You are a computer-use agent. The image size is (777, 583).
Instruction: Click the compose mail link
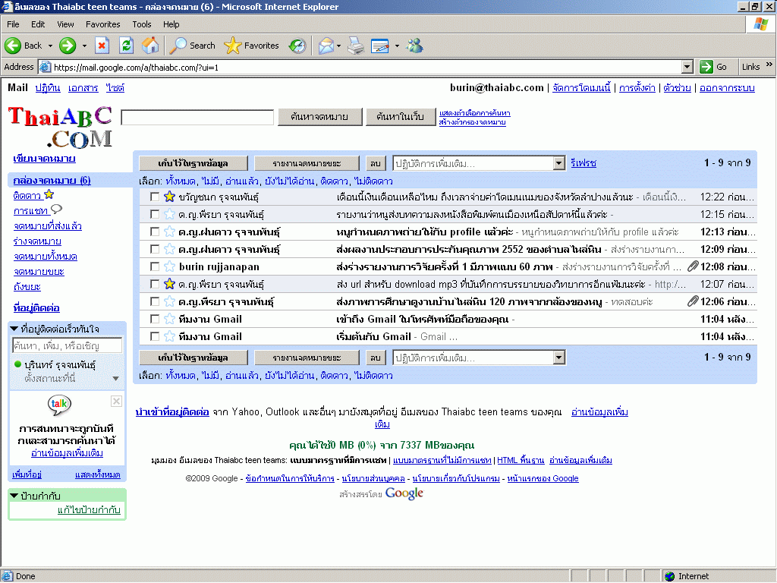pyautogui.click(x=44, y=159)
